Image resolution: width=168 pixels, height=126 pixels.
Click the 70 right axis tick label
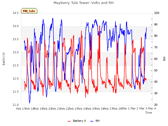(156, 48)
